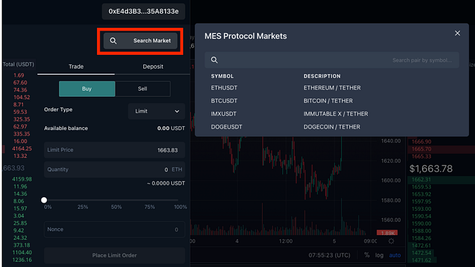The height and width of the screenshot is (267, 475).
Task: Click the magnifier icon in Search Market button
Action: [x=113, y=41]
